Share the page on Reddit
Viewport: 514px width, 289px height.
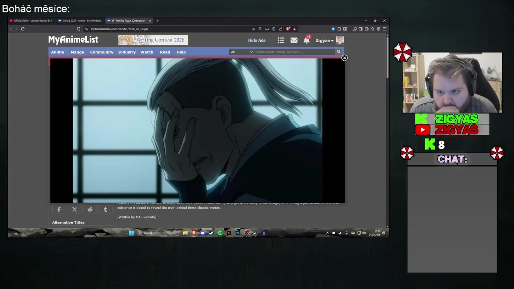coord(90,209)
